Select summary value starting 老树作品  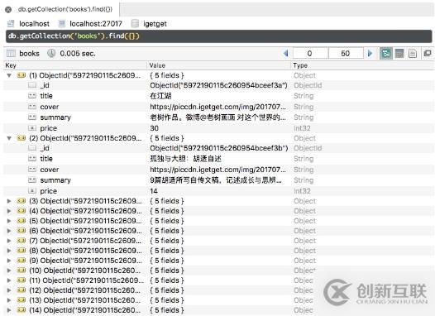[x=217, y=117]
